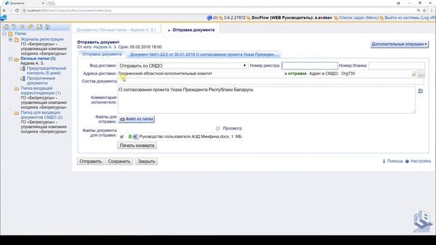Click the ellipsis button beside the SMDO address

click(421, 74)
